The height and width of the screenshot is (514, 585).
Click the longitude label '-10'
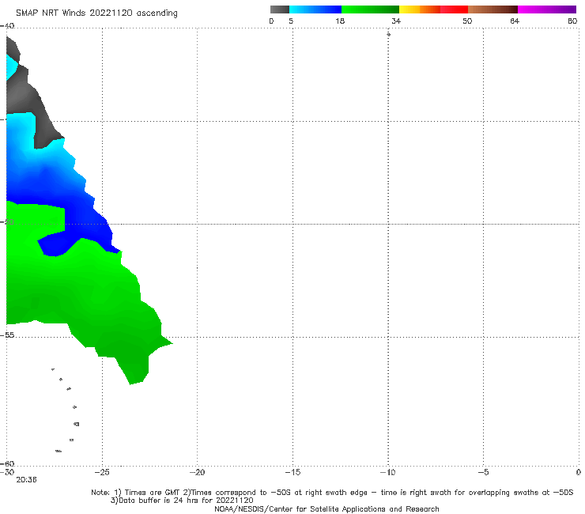387,472
